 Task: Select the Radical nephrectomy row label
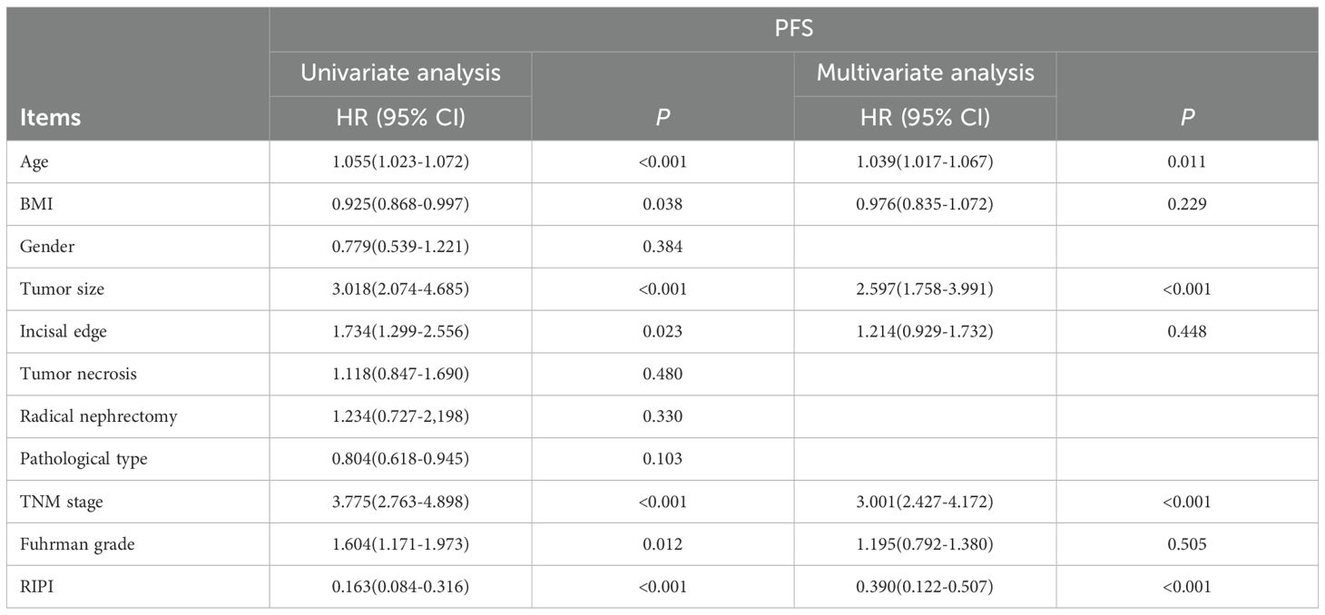pos(98,416)
